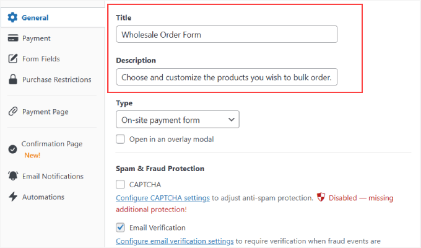Go to Purchase Restrictions settings
This screenshot has height=248, width=421.
(x=56, y=79)
